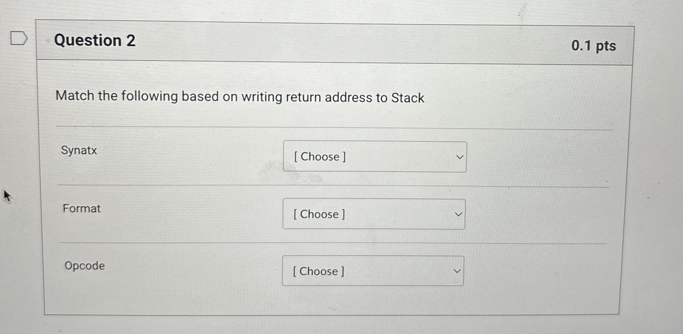
Task: Click inside the Syntax answer field
Action: tap(346, 157)
